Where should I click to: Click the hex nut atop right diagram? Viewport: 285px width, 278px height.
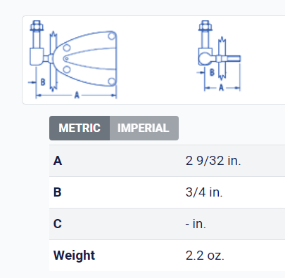pyautogui.click(x=205, y=25)
